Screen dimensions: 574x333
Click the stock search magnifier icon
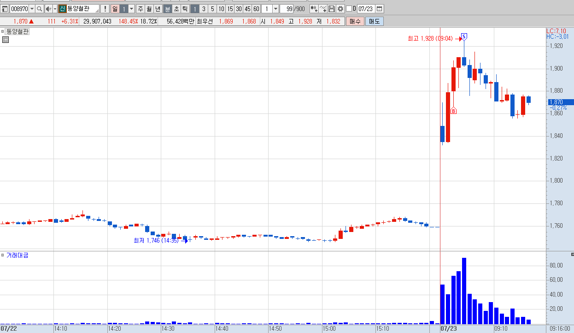39,9
